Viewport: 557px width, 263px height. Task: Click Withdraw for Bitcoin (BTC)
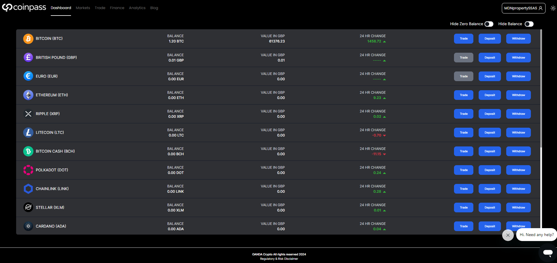click(x=519, y=39)
